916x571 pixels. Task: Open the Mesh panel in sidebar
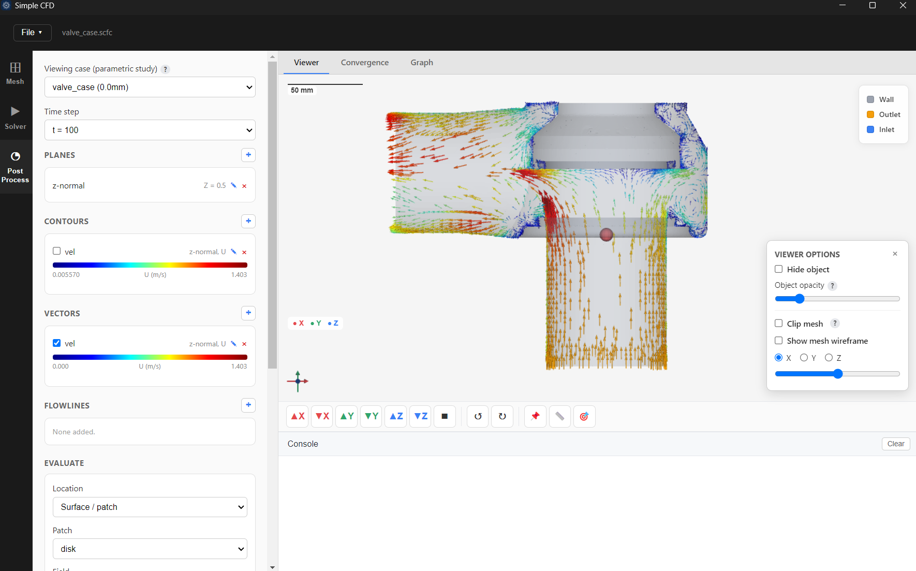pos(16,73)
